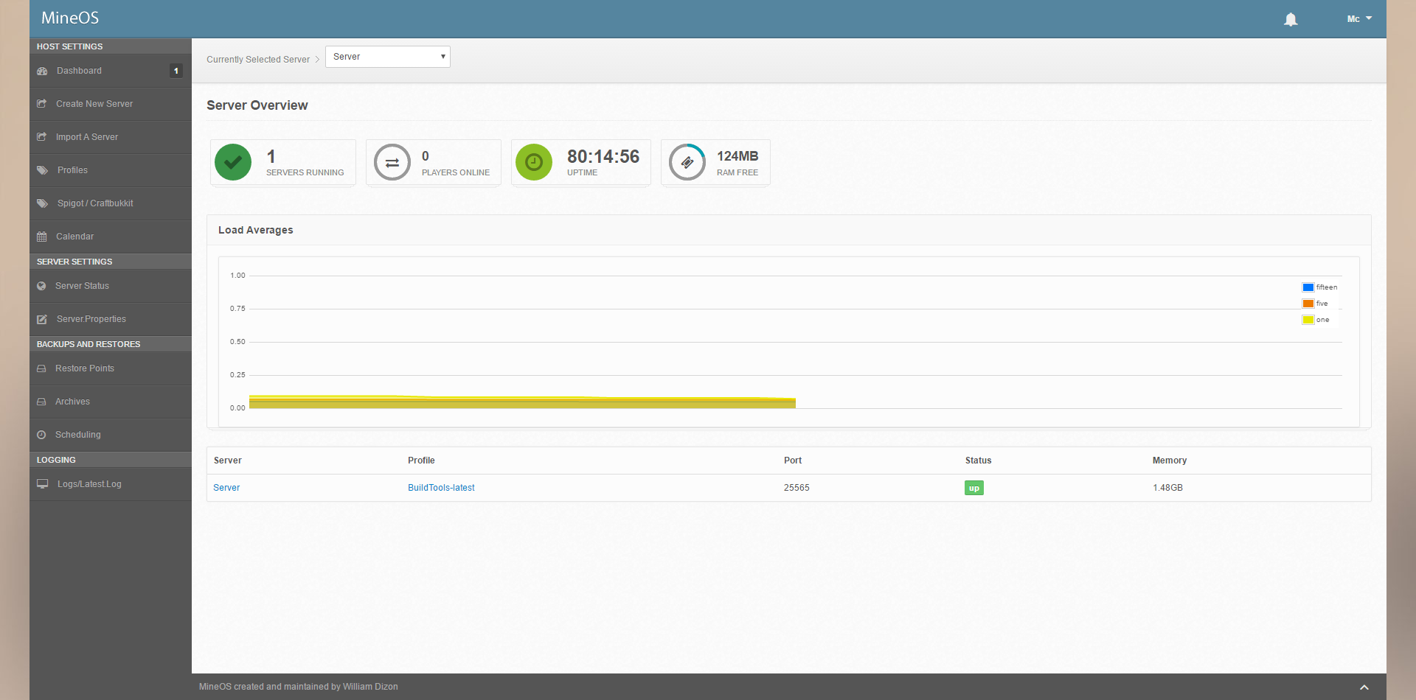Screen dimensions: 1416x700
Task: Click the green up status badge
Action: point(974,488)
